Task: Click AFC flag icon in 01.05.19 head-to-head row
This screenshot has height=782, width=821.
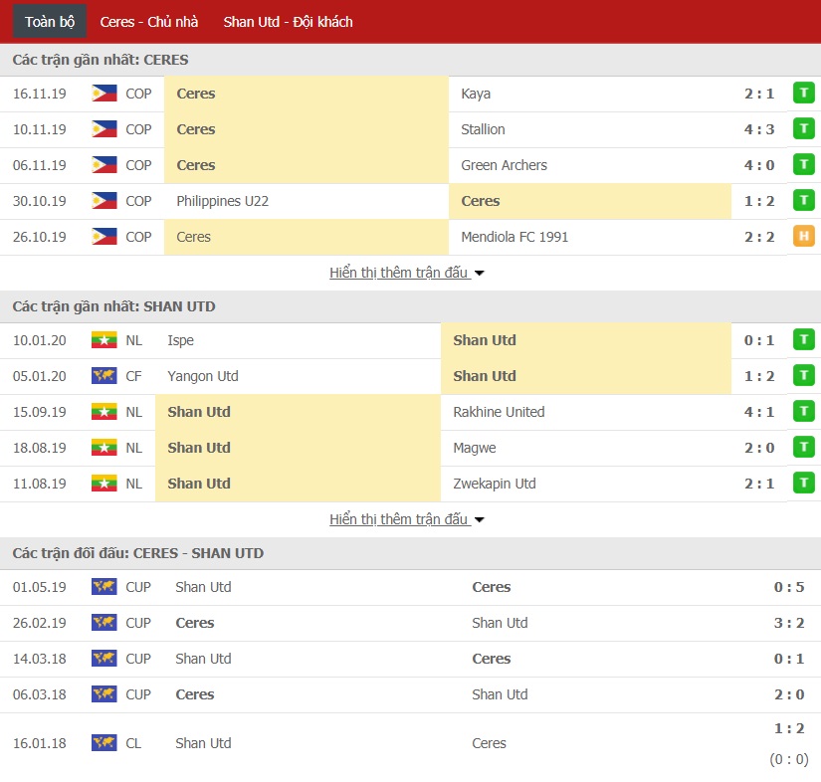Action: (104, 587)
